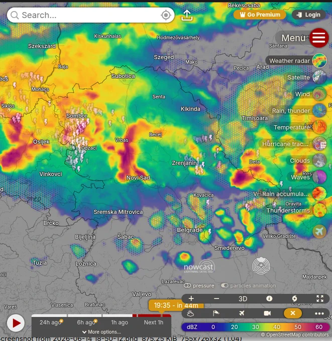
Task: Click the airplane icon in bottom toolbar
Action: pyautogui.click(x=242, y=313)
